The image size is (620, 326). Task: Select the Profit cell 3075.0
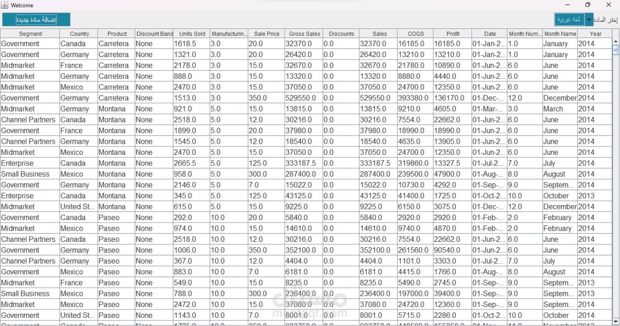pos(452,207)
